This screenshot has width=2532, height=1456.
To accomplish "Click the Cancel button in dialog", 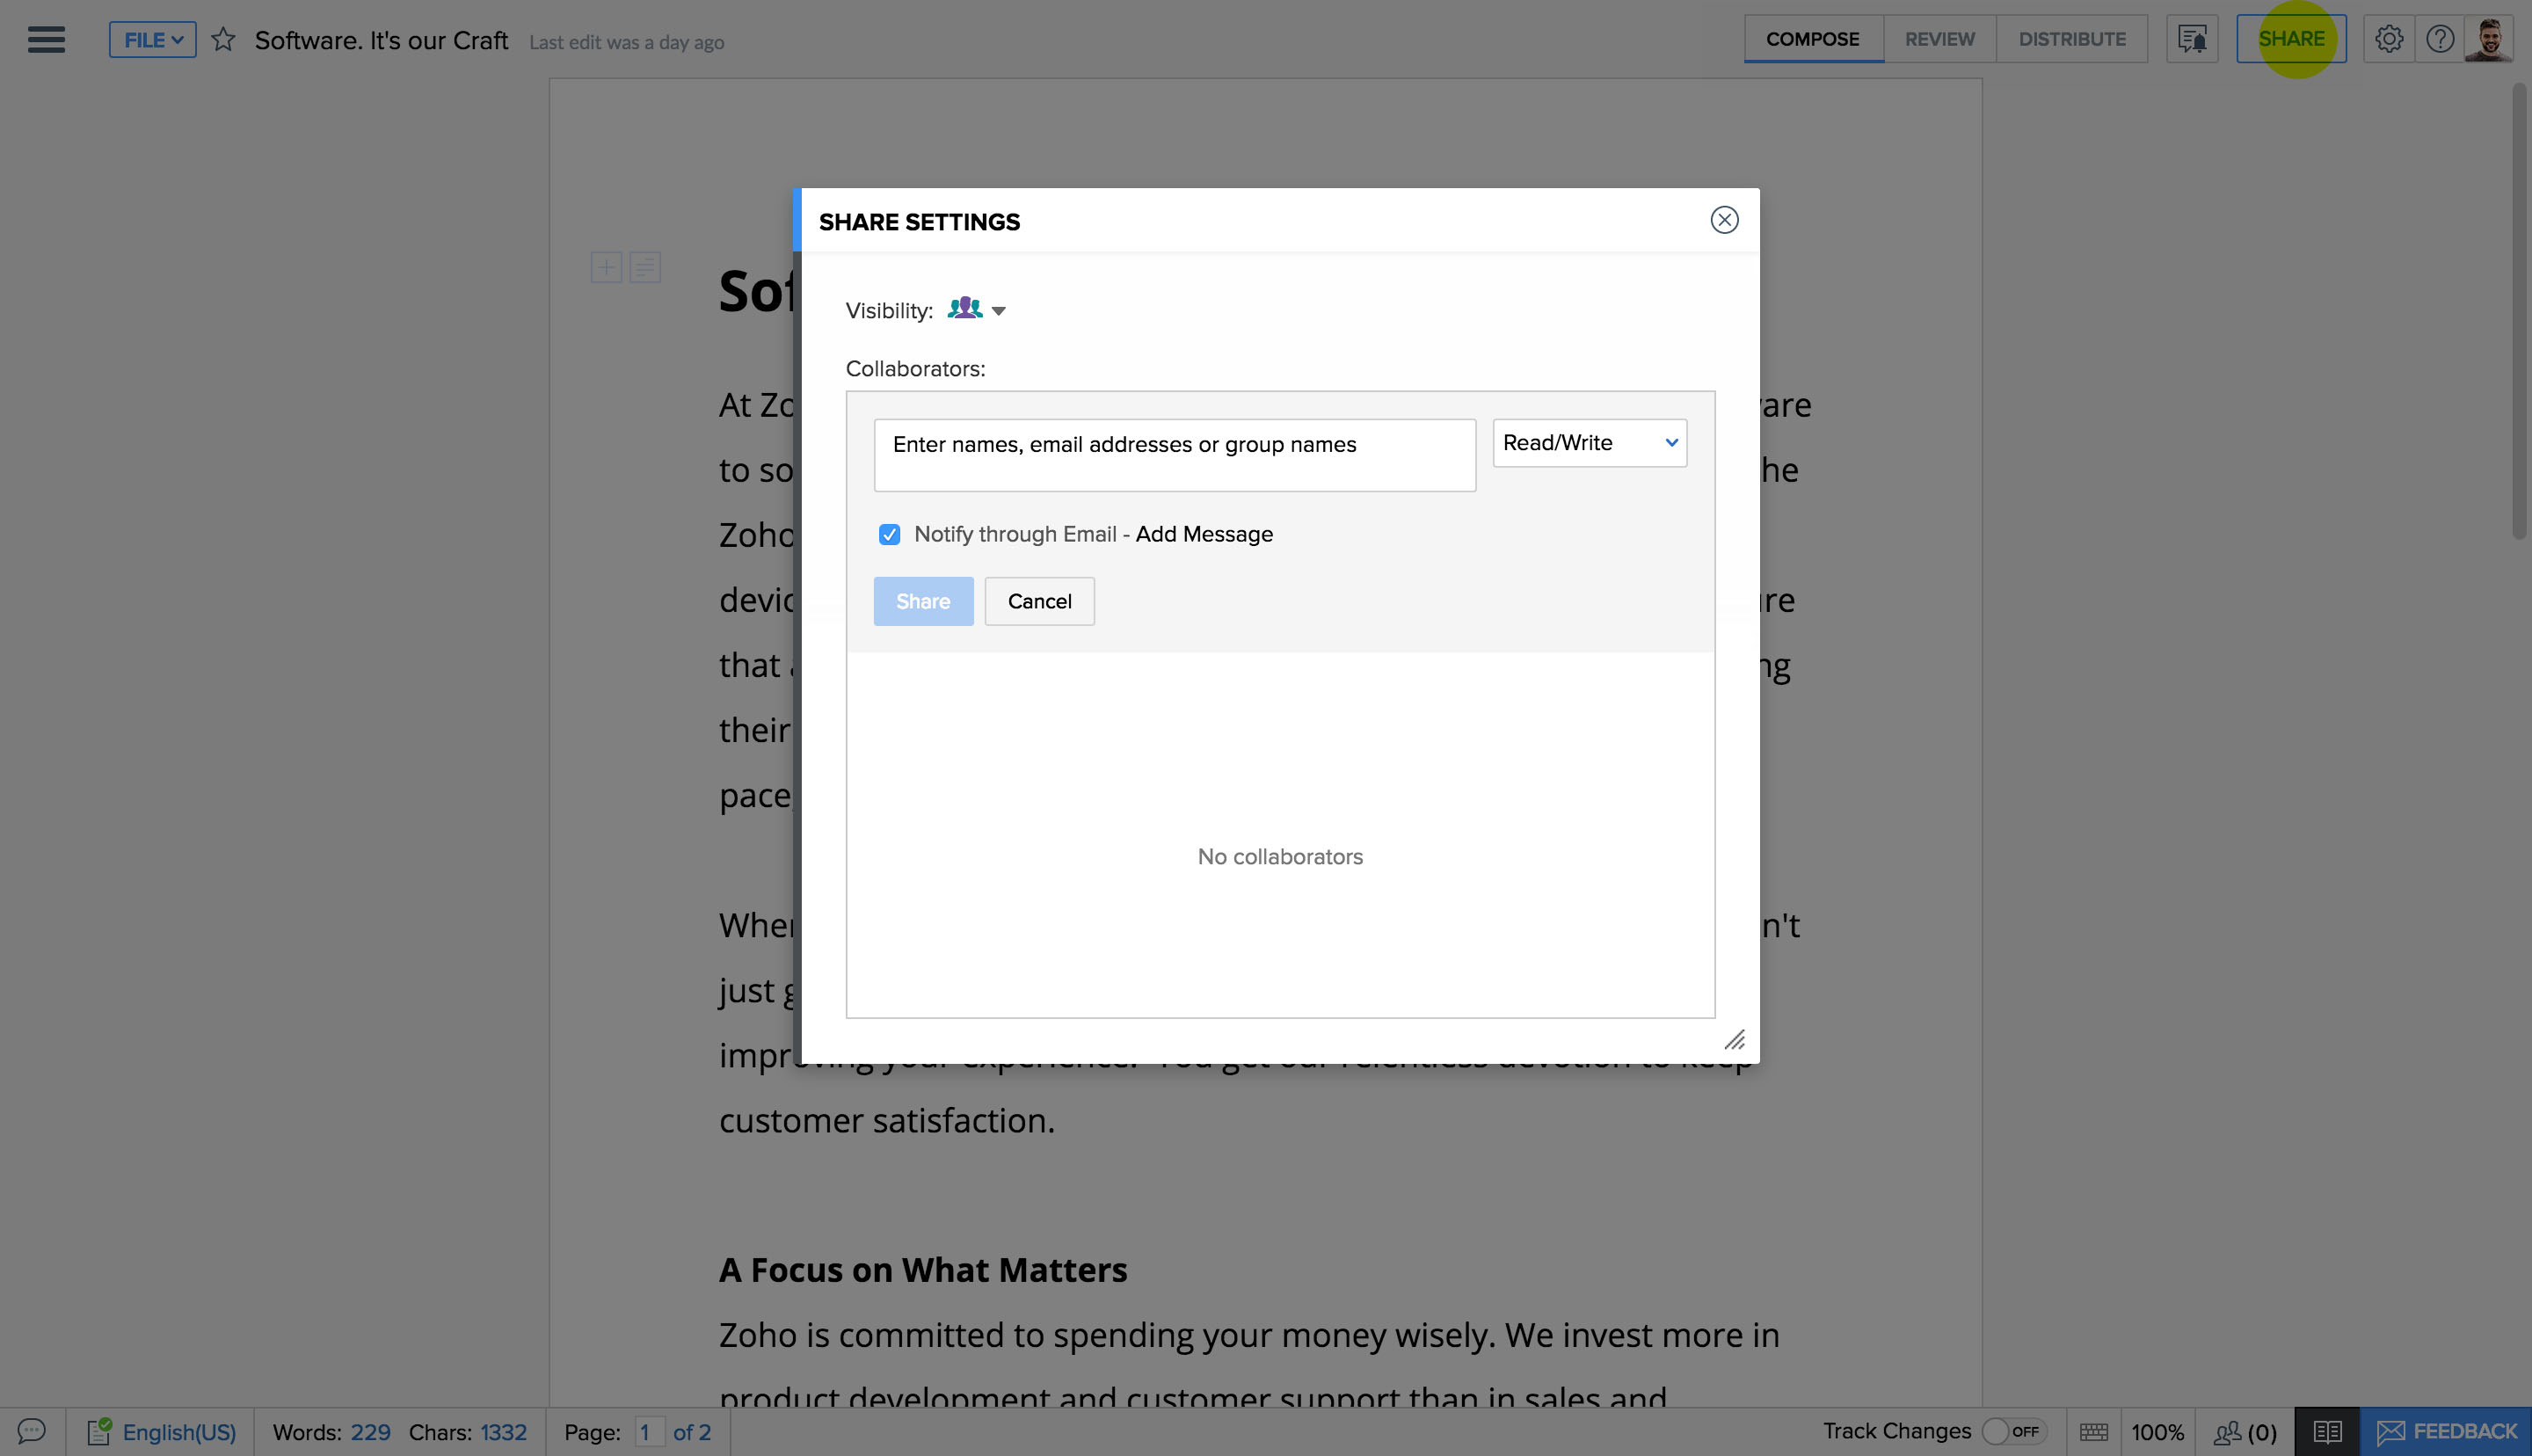I will tap(1038, 601).
